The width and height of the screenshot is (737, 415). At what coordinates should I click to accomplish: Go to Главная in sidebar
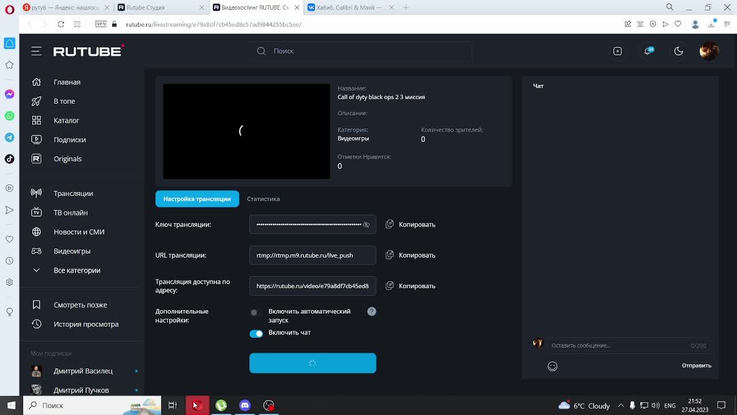click(67, 82)
